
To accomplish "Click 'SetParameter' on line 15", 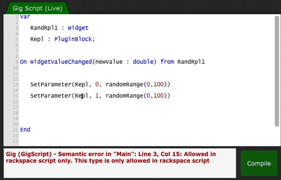I will (x=51, y=96).
